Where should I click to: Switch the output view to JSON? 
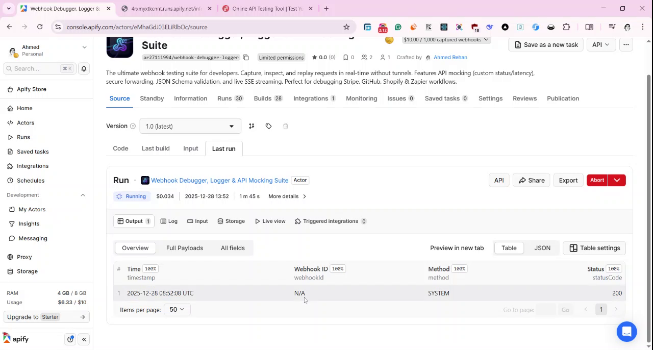tap(542, 247)
